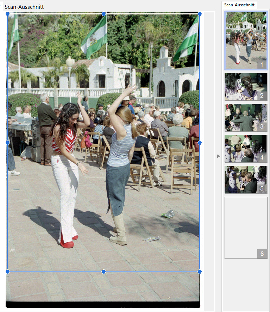Choose scan thumbnail number 4
Image resolution: width=270 pixels, height=312 pixels.
click(x=246, y=149)
